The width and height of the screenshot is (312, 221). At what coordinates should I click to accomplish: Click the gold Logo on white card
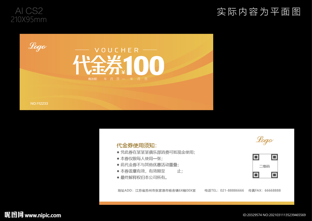264,140
